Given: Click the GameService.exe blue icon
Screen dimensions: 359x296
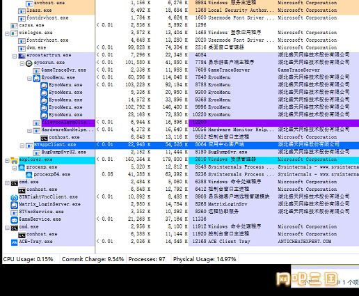Looking at the screenshot, I should pyautogui.click(x=15, y=220).
